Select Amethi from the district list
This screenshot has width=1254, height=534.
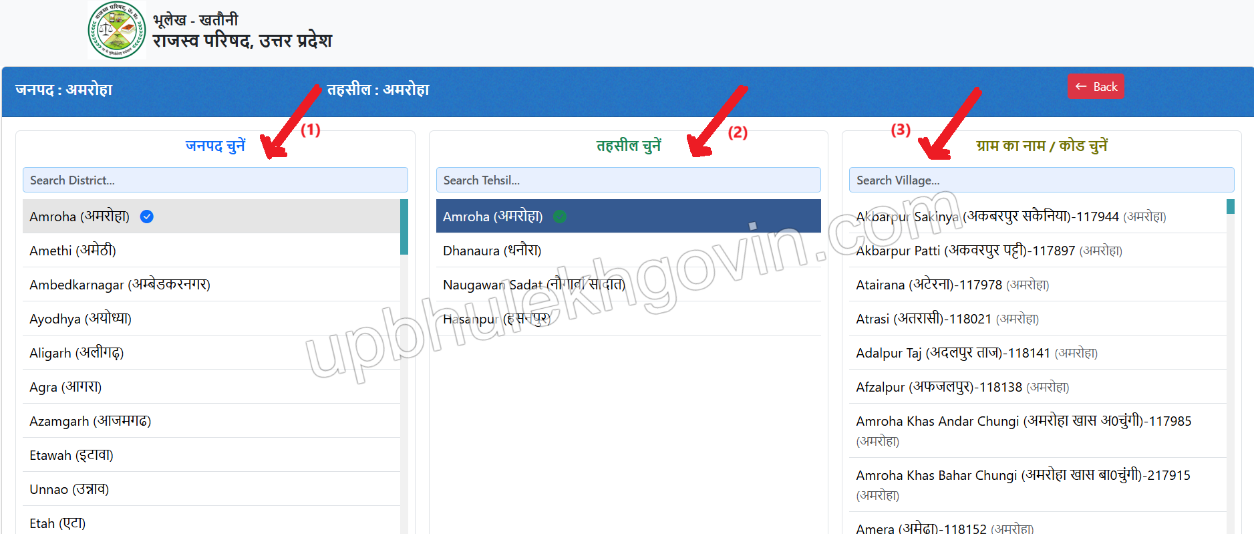pos(211,251)
